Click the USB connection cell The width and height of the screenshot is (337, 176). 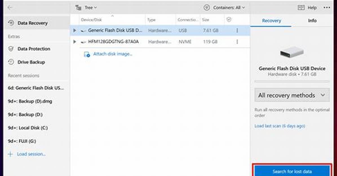pos(183,30)
